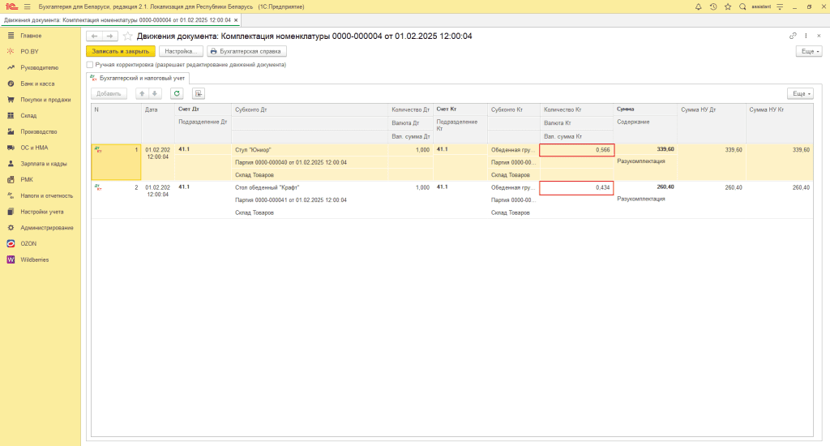Image resolution: width=830 pixels, height=446 pixels.
Task: Enable the Ручная корректировка checkbox
Action: (90, 64)
